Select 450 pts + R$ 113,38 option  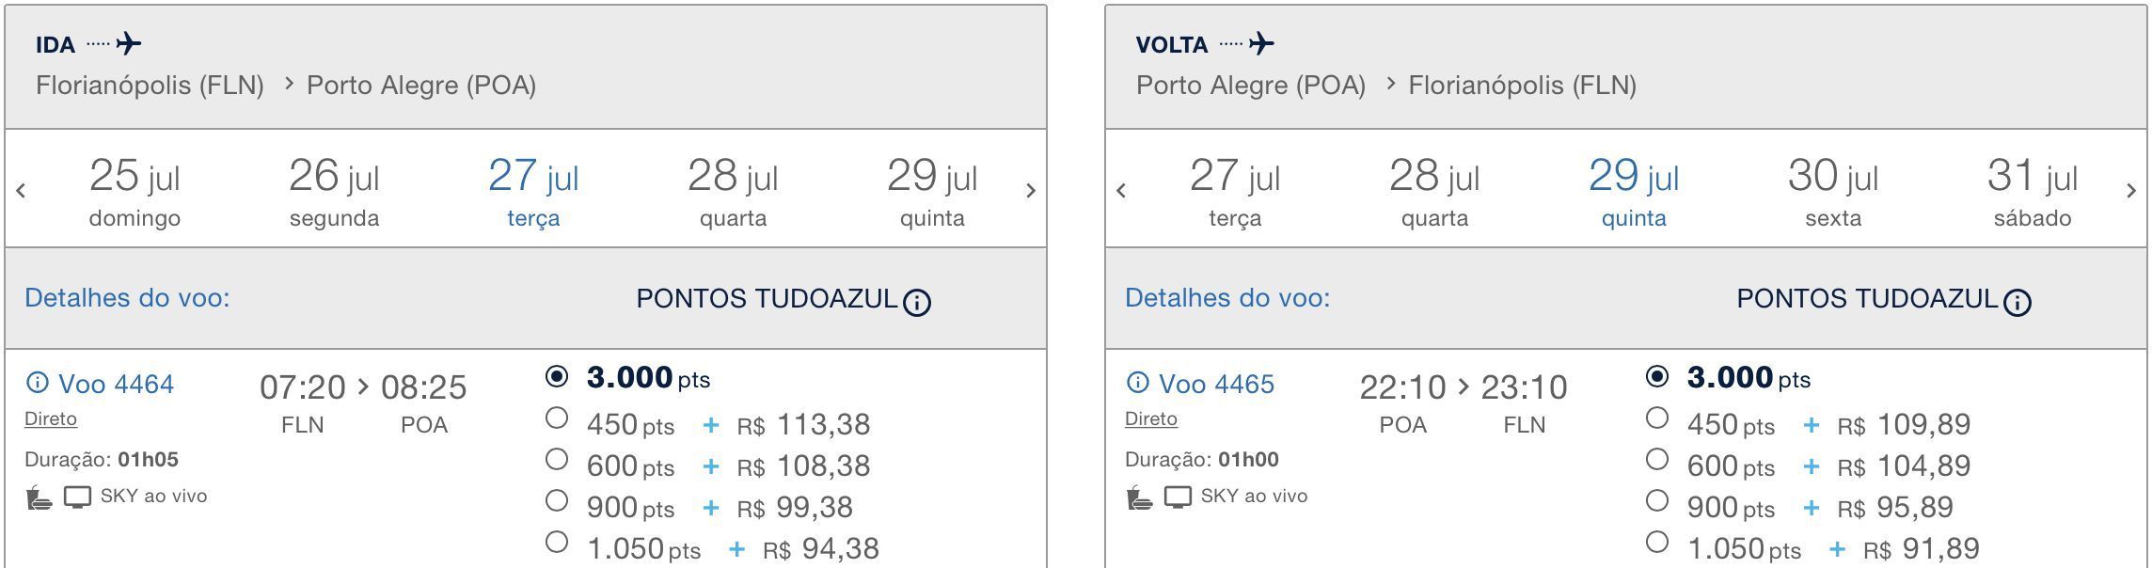(x=557, y=418)
